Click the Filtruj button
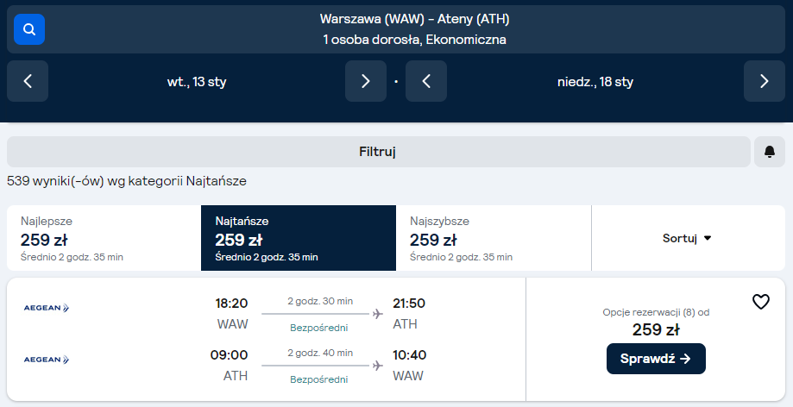 [x=378, y=152]
